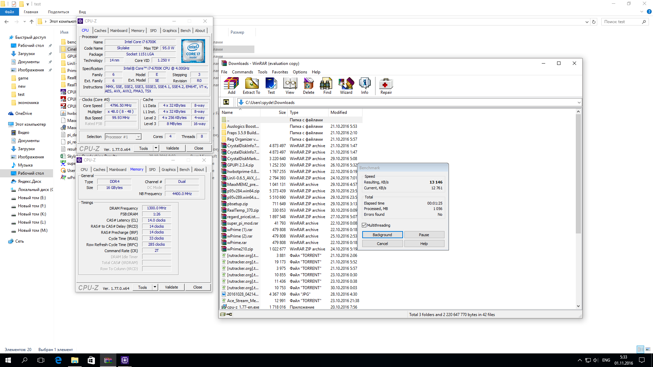Click the Windows Start button
The width and height of the screenshot is (653, 367).
tap(8, 360)
